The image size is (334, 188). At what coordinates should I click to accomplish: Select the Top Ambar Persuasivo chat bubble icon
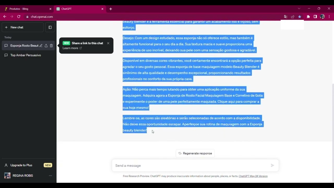[x=6, y=55]
